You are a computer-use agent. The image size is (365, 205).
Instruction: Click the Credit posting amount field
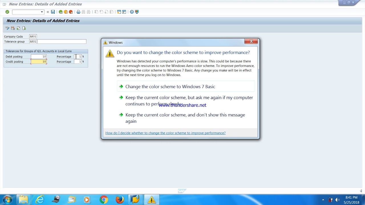click(39, 61)
